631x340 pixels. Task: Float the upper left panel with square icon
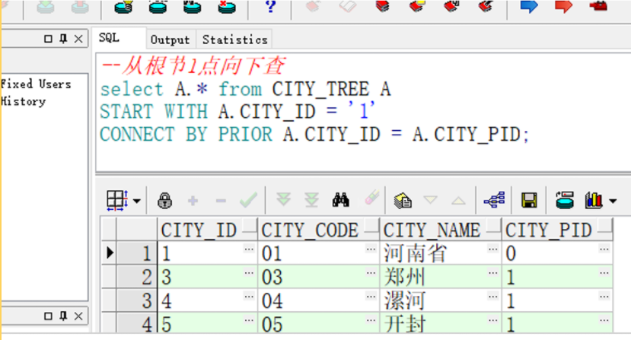click(x=48, y=39)
